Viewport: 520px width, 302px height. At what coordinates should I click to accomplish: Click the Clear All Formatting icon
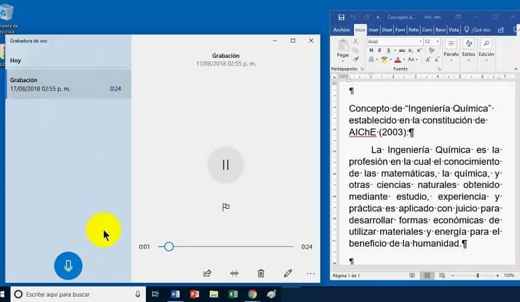(x=431, y=51)
